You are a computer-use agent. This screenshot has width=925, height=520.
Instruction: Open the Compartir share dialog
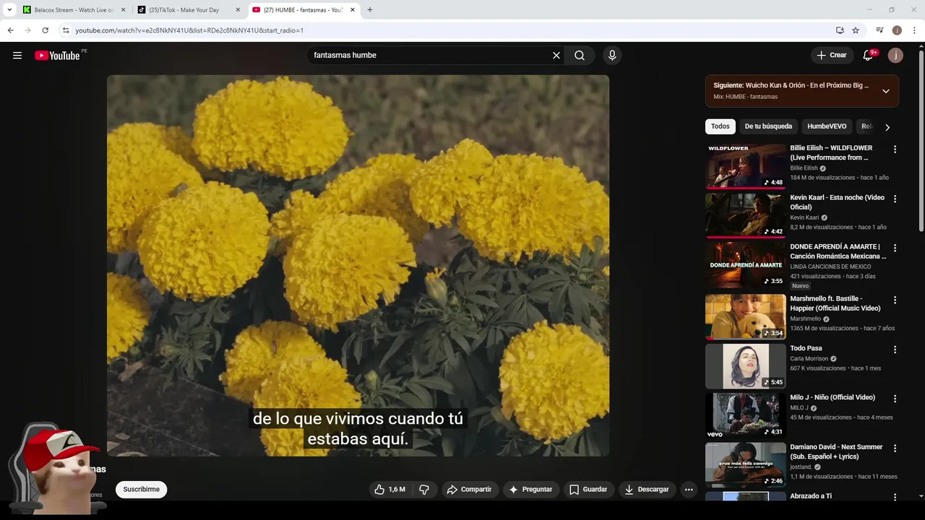click(x=470, y=490)
